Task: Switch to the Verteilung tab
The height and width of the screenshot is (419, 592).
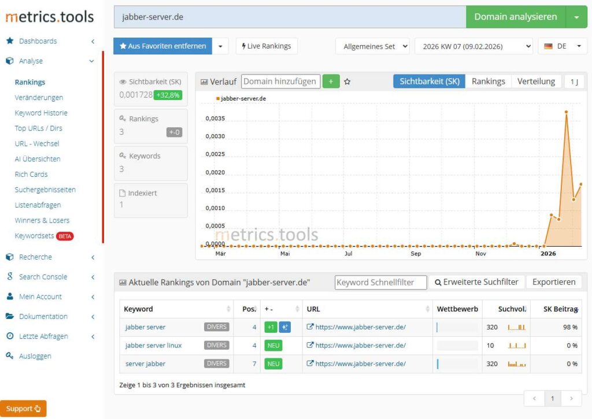Action: pos(536,81)
